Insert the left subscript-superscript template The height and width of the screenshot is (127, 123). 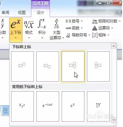pyautogui.click(x=98, y=67)
